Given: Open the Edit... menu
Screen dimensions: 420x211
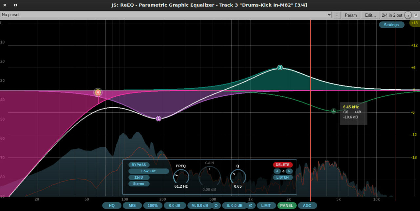Looking at the screenshot, I should 370,15.
